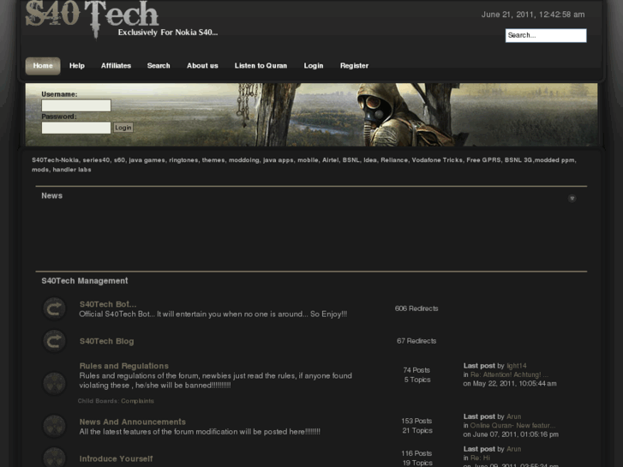Click 'on June 07, 2011, 01:05:16 pm' text
623x467 pixels.
pyautogui.click(x=511, y=434)
